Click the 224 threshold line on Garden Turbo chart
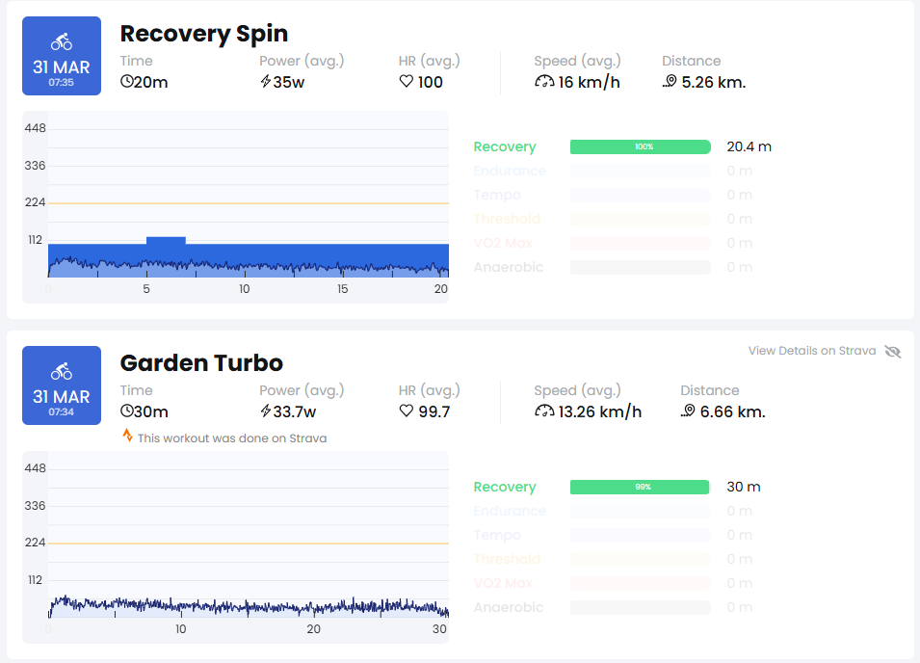Viewport: 920px width, 663px height. [249, 544]
